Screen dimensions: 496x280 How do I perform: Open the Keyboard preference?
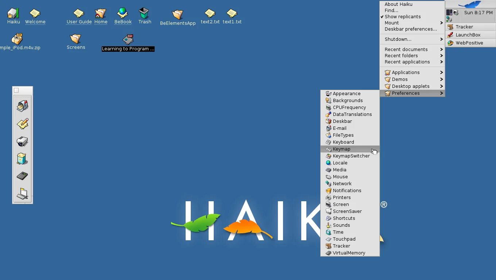point(350,142)
